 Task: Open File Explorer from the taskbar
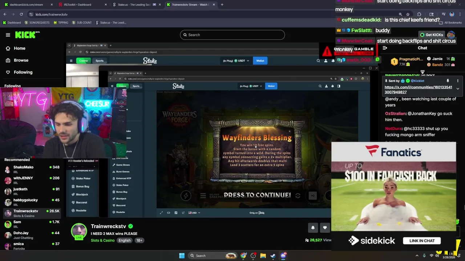[x=263, y=256]
